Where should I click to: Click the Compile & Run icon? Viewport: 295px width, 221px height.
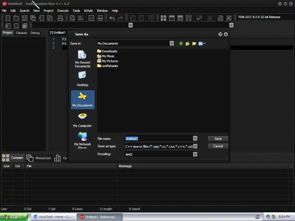pyautogui.click(x=180, y=18)
